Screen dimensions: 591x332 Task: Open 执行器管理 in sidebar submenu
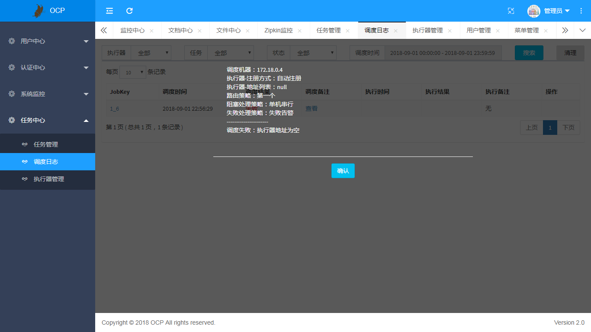(48, 179)
